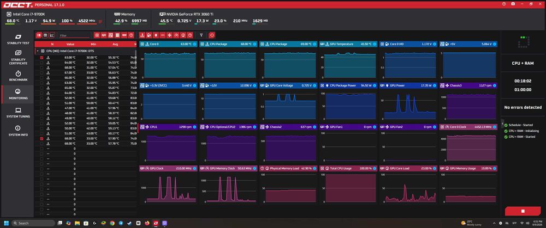Sort table by the Min column
Screen dimensions: 546x228
93,44
